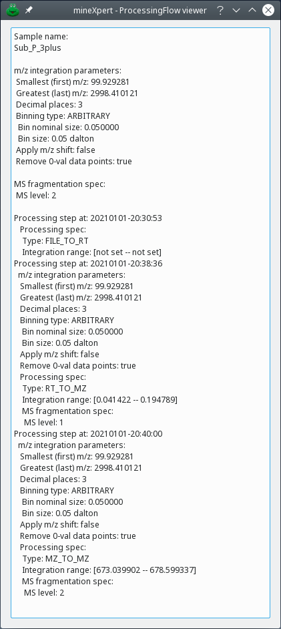Screen dimensions: 281x629
Task: Click the window title 'mineXpert - ProcessingFlow viewer'
Action: click(140, 11)
